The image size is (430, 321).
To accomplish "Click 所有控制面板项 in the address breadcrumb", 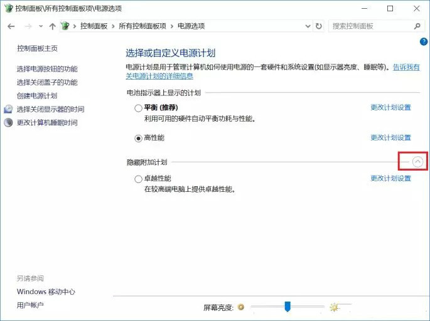I will [142, 26].
